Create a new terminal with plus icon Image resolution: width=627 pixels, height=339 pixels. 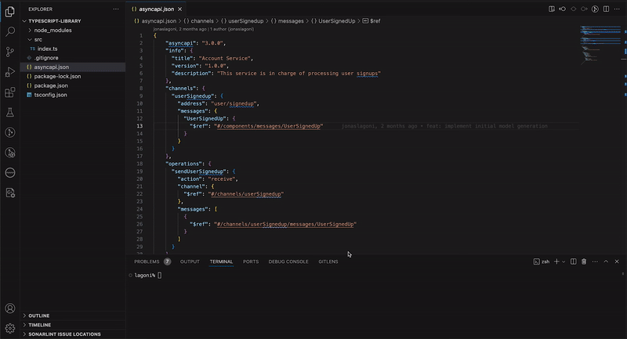(x=556, y=261)
